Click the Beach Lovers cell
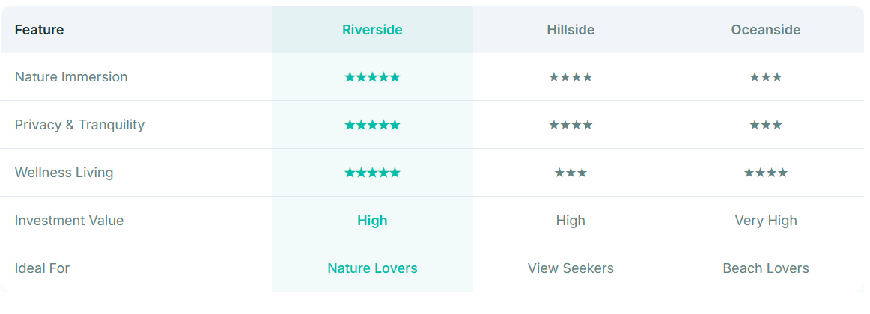The height and width of the screenshot is (314, 870). [766, 268]
